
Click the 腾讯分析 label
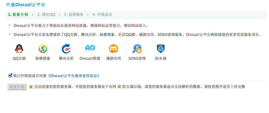[66, 59]
